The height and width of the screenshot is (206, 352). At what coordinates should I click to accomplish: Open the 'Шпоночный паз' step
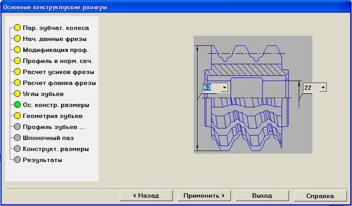pos(48,138)
